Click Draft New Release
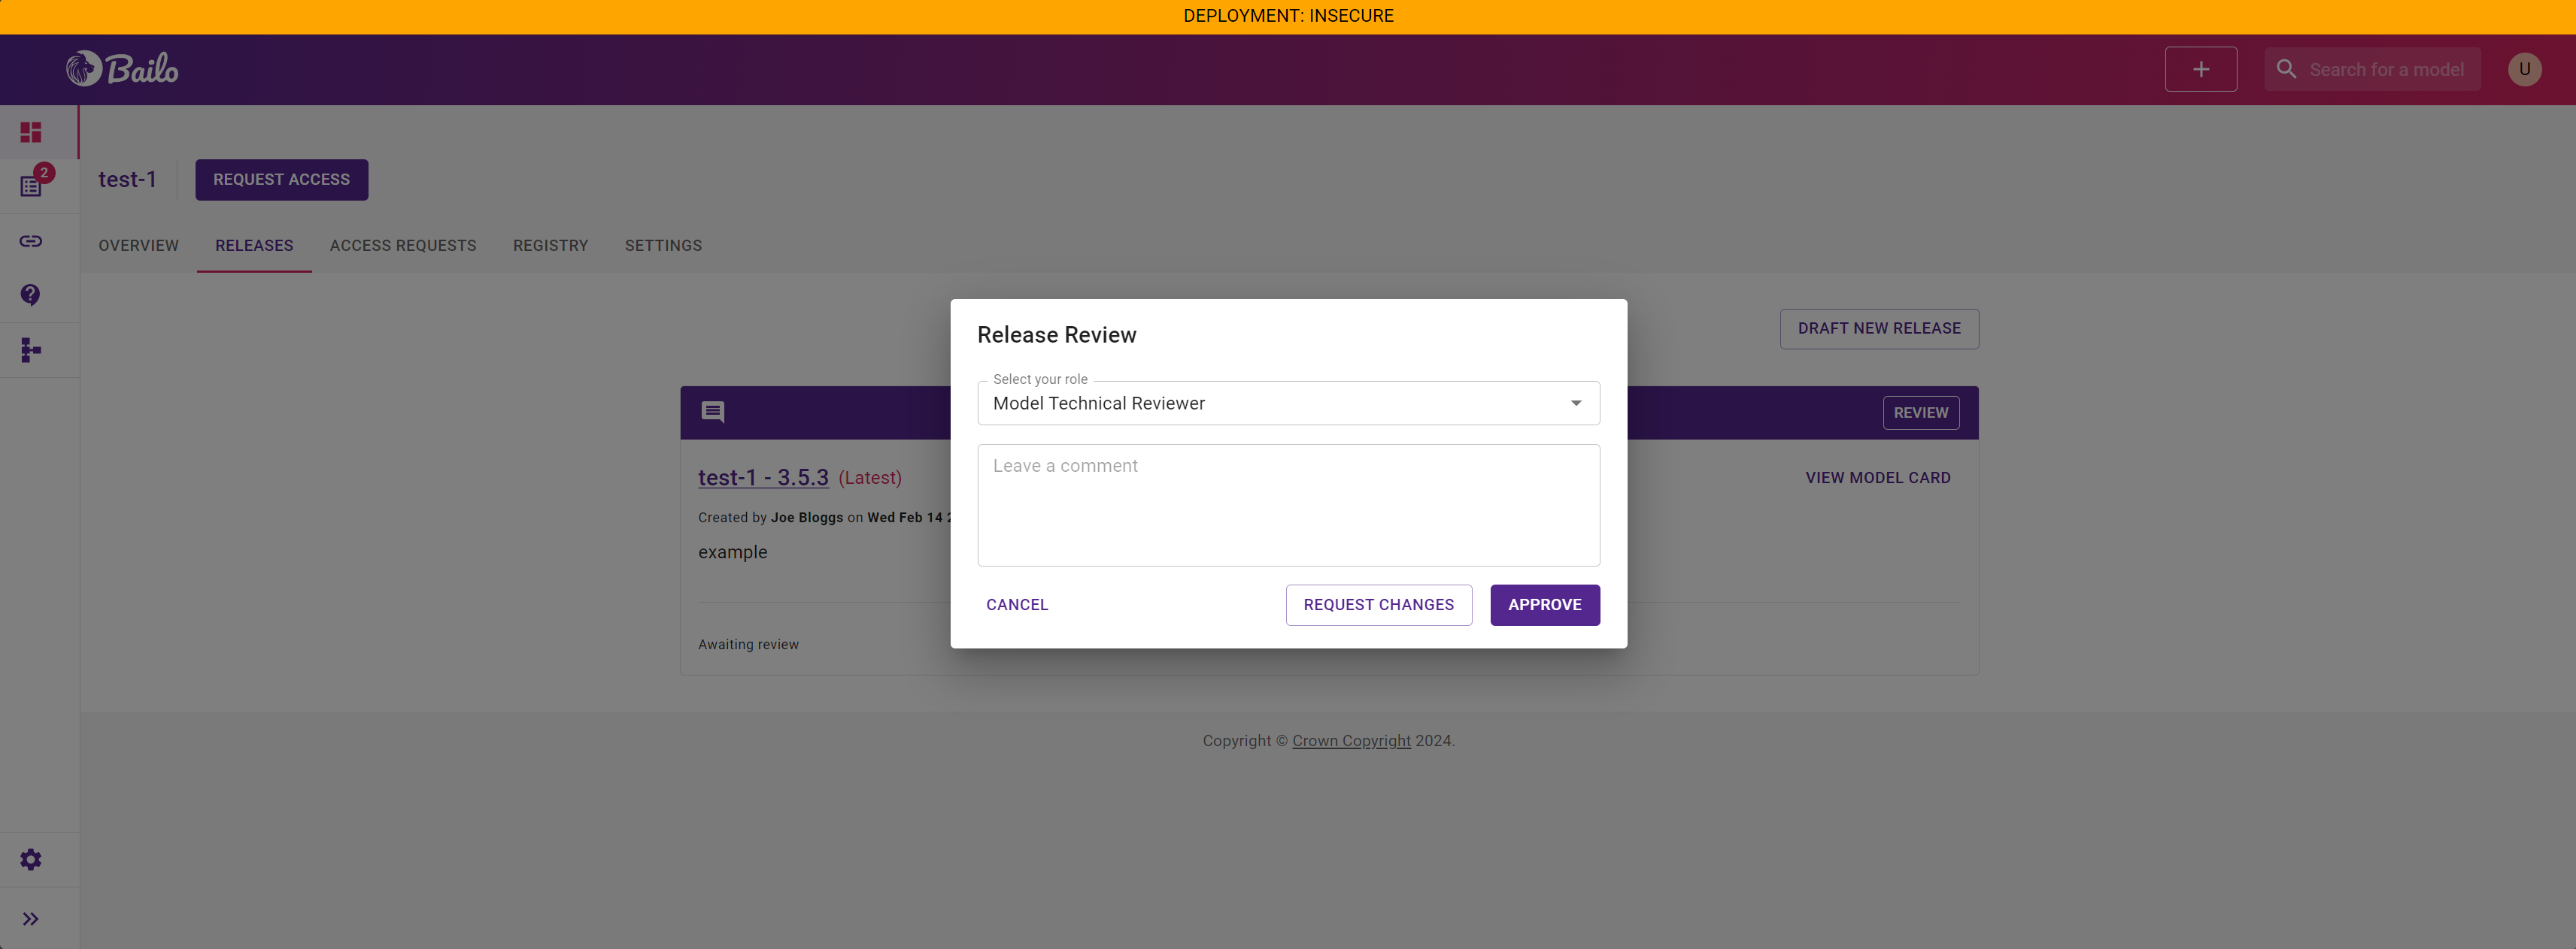This screenshot has height=949, width=2576. pos(1878,328)
